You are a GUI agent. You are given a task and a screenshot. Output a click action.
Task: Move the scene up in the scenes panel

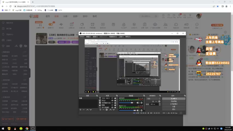pos(87,110)
